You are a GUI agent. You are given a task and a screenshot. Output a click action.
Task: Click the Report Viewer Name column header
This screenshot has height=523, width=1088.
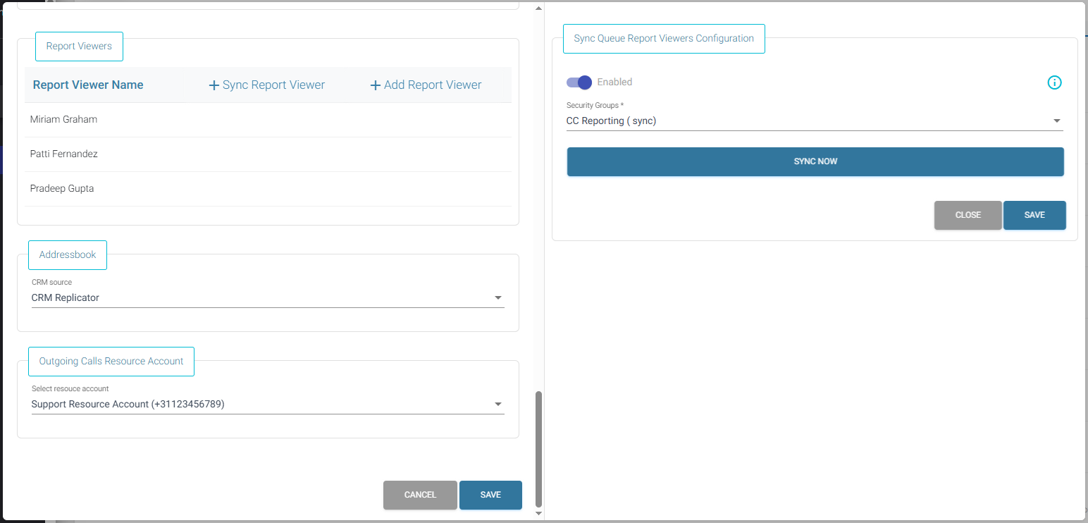click(88, 85)
